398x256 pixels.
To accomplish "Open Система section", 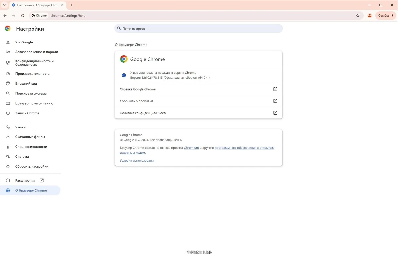I will (x=30, y=157).
